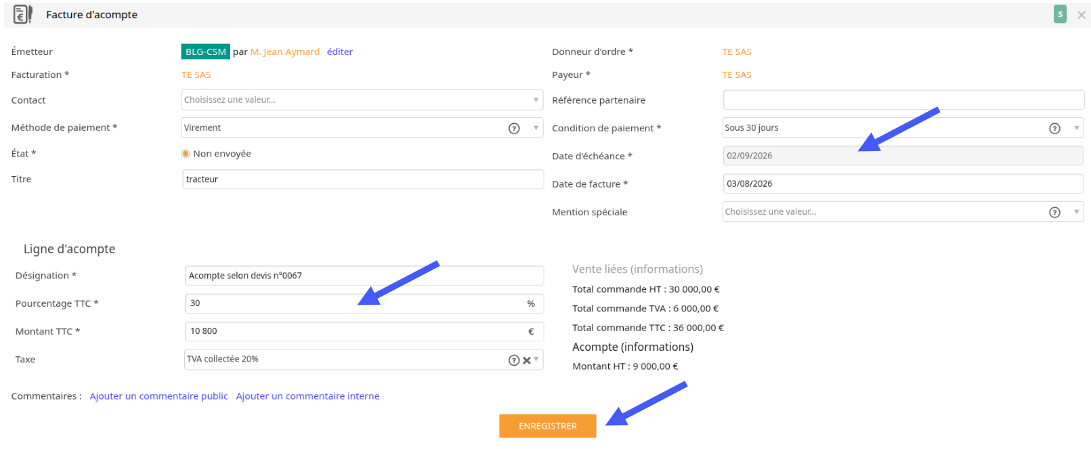Click the Désignation input field
1091x449 pixels.
pos(364,276)
